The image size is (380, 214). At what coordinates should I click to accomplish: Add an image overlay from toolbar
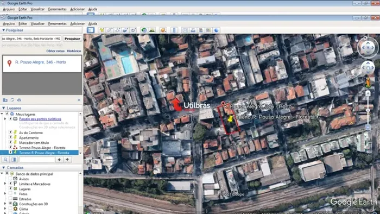pos(125,30)
